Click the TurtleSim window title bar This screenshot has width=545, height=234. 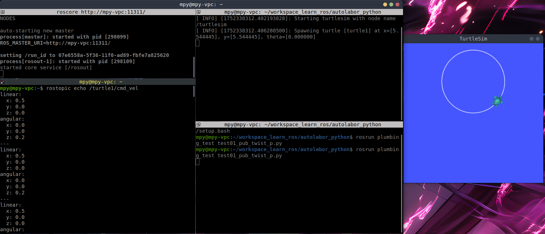[473, 39]
